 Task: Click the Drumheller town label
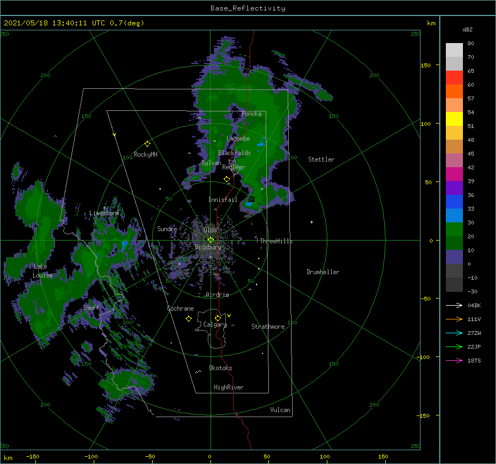coord(323,272)
